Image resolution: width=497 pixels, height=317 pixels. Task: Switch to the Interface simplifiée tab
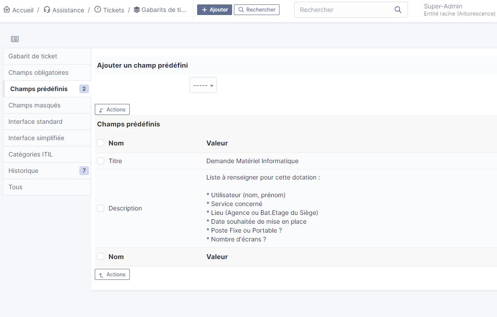click(36, 138)
